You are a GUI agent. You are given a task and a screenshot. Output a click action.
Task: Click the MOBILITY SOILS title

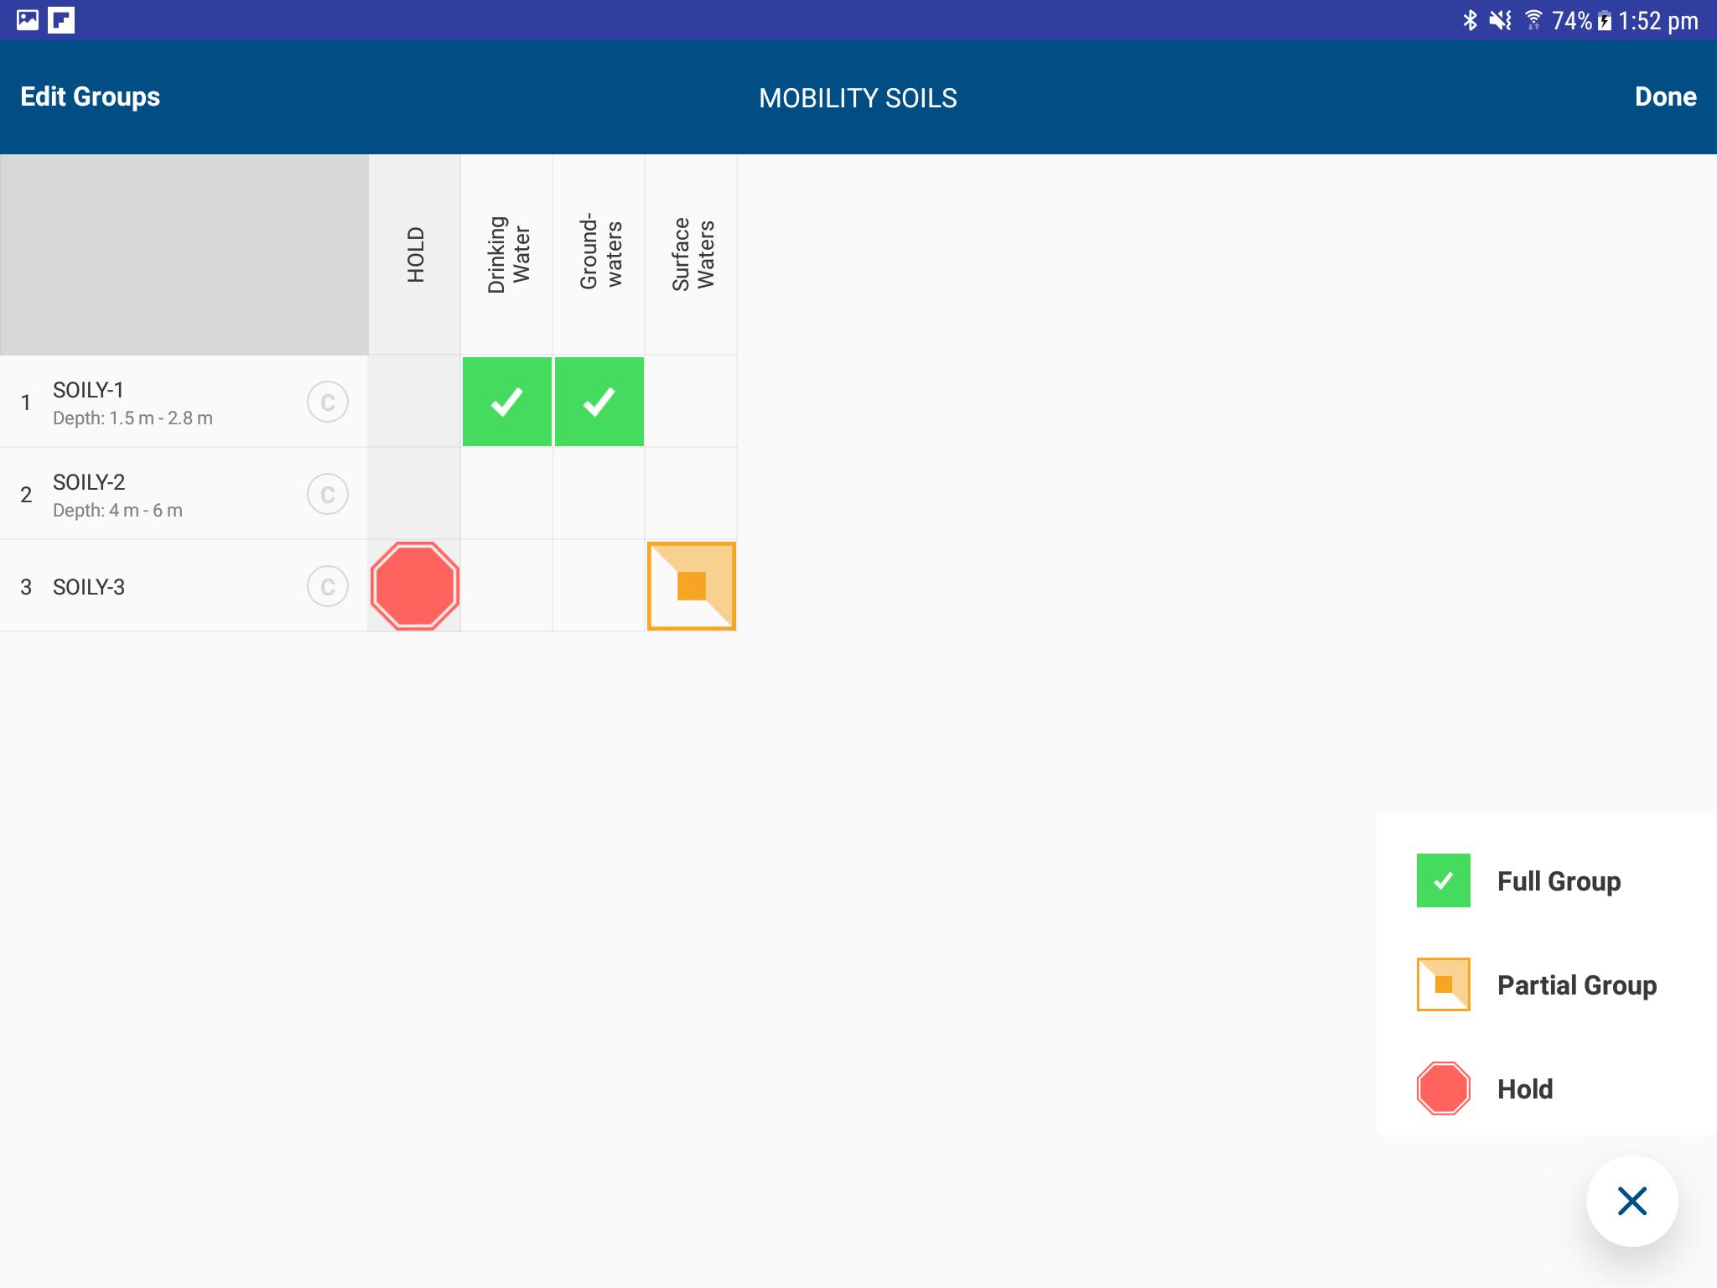coord(858,98)
